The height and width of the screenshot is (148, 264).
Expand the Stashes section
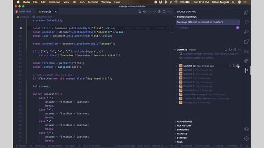coord(181,138)
